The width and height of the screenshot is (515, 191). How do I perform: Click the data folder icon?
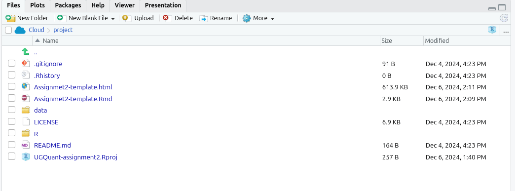click(26, 110)
